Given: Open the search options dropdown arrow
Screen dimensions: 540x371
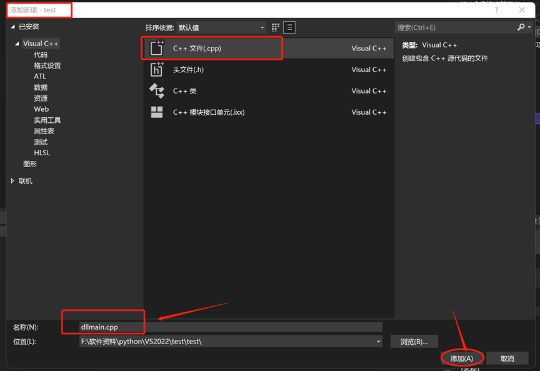Looking at the screenshot, I should click(x=529, y=27).
